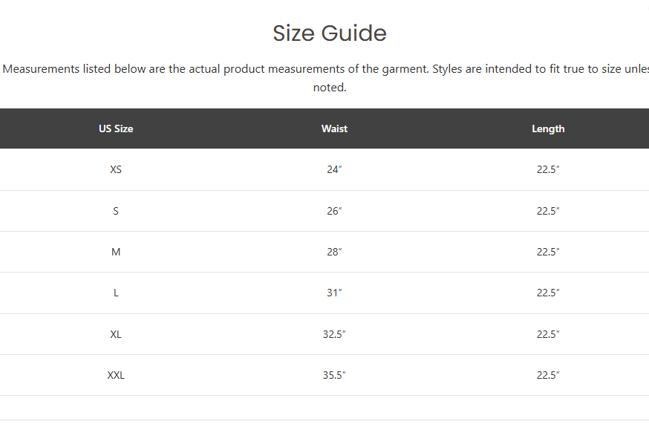Select the US Size column header
The width and height of the screenshot is (649, 430).
(x=116, y=128)
